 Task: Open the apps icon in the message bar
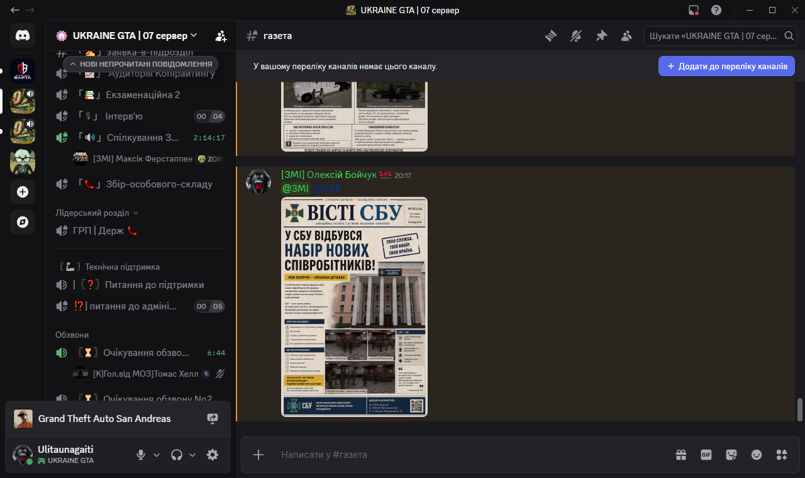coord(782,455)
